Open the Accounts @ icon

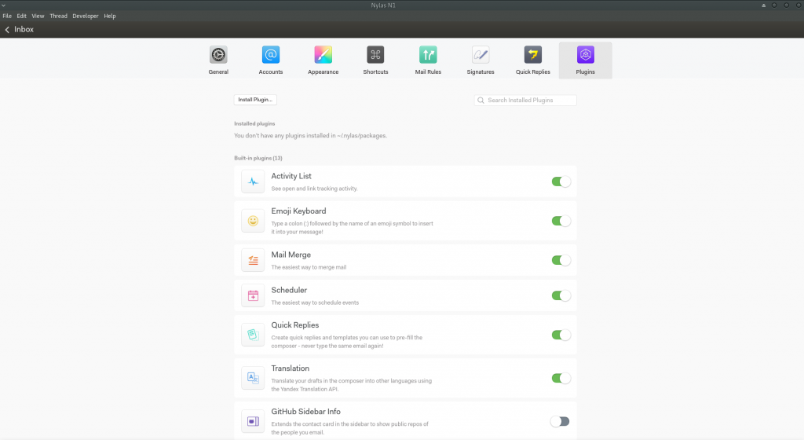(271, 55)
